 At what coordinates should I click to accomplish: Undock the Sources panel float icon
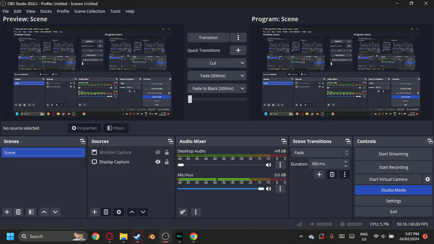[x=171, y=141]
